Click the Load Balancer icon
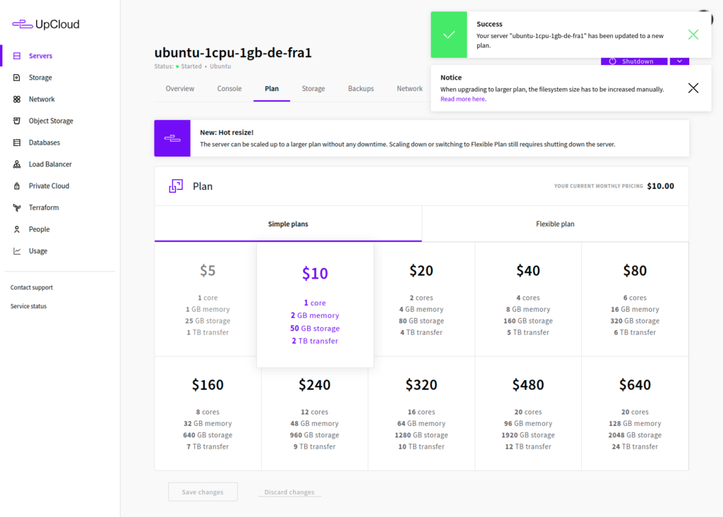723x517 pixels. click(x=17, y=164)
